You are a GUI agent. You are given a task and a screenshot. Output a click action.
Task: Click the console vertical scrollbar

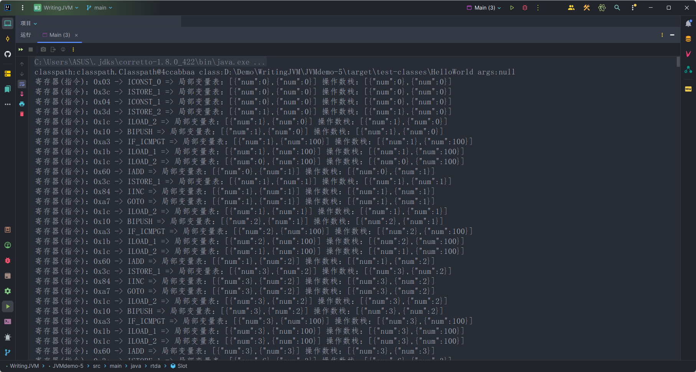pos(678,62)
